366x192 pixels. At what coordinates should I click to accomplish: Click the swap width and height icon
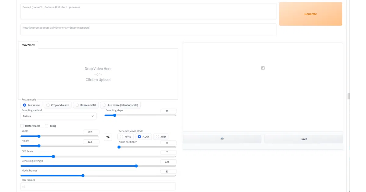pyautogui.click(x=108, y=137)
